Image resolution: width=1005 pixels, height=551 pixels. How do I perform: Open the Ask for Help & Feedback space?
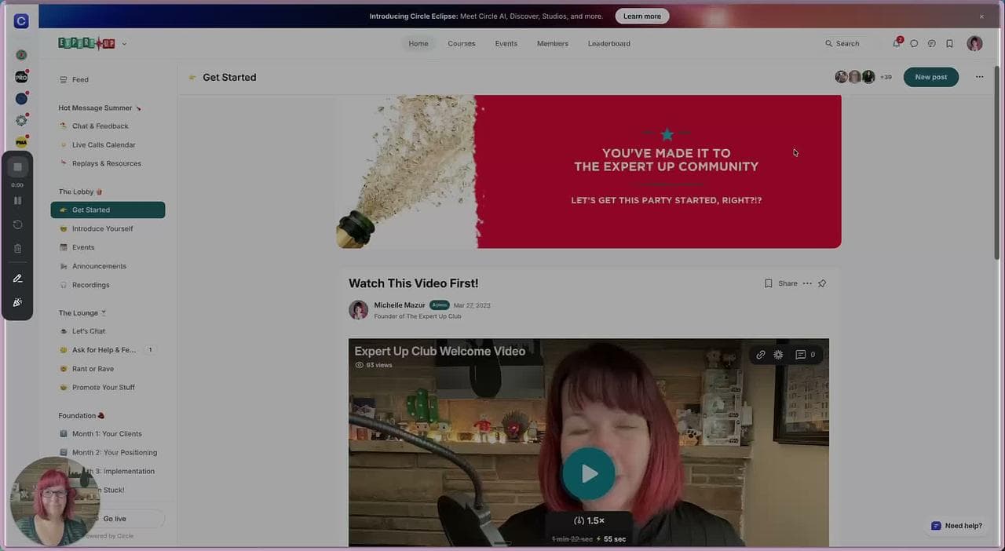108,350
